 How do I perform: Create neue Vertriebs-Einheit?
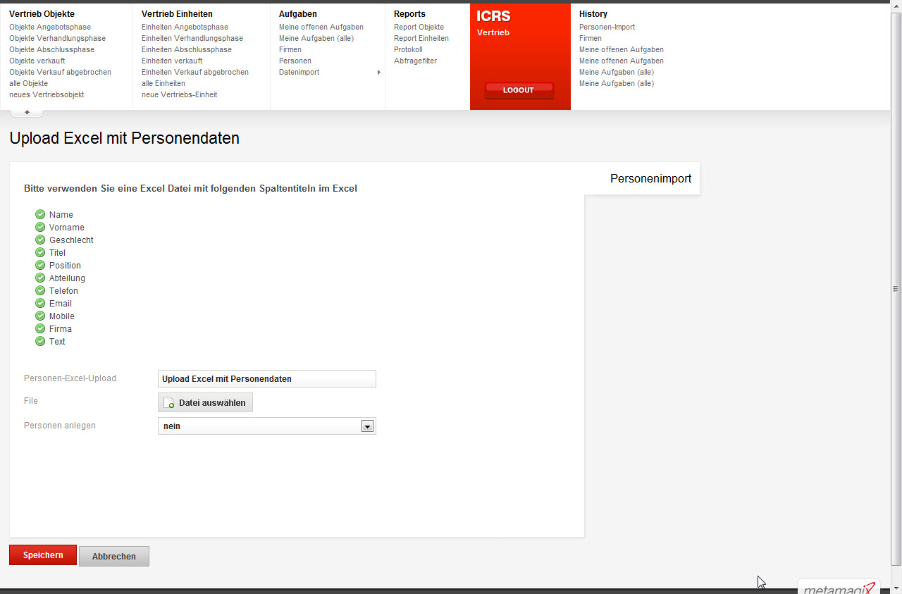coord(179,94)
